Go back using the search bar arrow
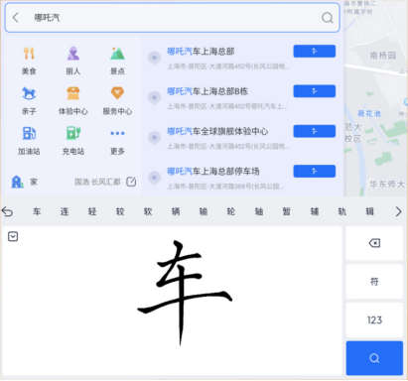Screen dimensions: 408x381 point(15,18)
